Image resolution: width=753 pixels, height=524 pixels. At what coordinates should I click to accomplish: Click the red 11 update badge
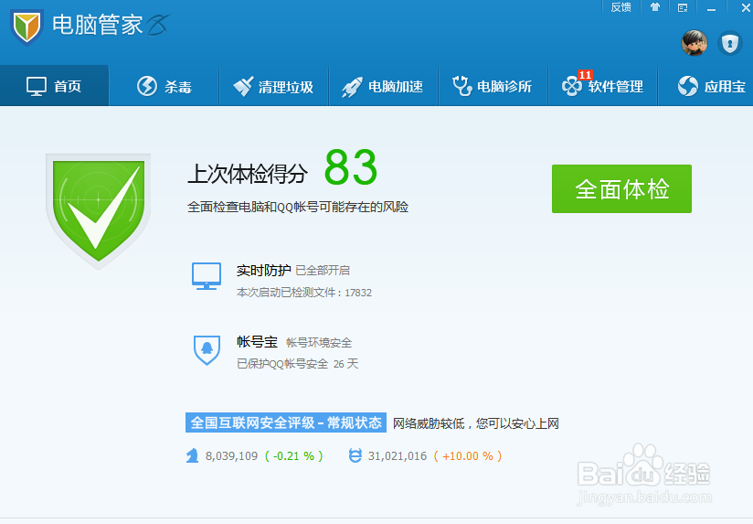(585, 75)
